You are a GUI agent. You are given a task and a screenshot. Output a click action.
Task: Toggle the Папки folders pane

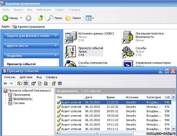pyautogui.click(x=73, y=18)
